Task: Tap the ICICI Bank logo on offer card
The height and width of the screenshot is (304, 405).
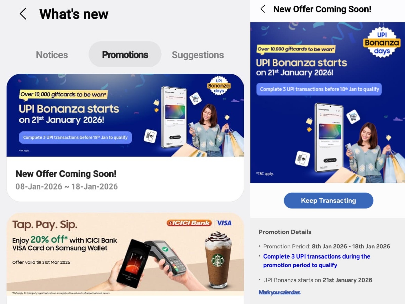Action: 189,223
